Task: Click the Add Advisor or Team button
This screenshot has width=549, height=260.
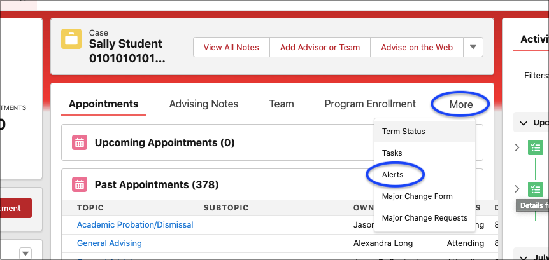Action: click(320, 47)
